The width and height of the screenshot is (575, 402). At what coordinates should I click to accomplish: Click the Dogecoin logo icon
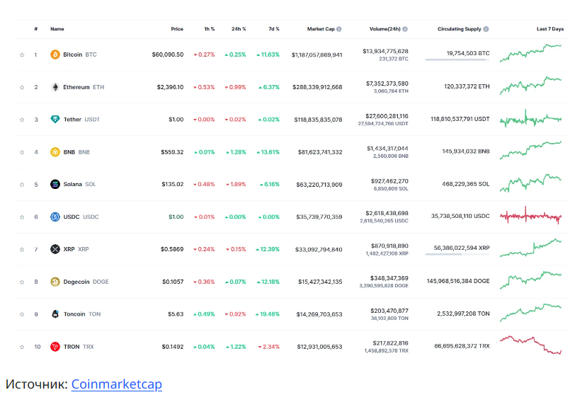(55, 282)
